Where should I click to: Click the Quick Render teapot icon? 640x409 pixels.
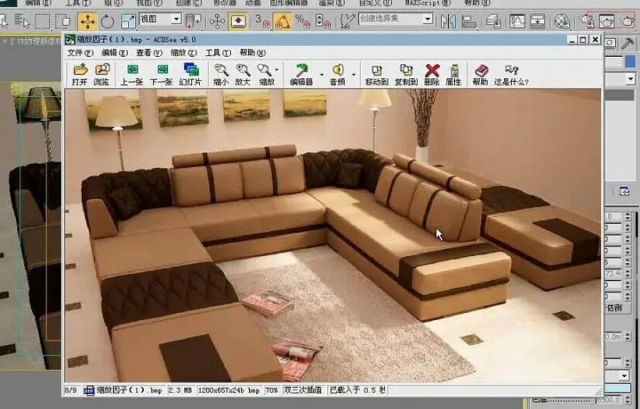[627, 20]
